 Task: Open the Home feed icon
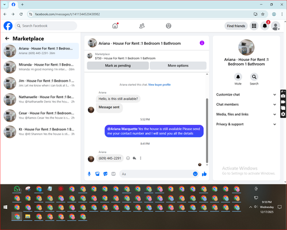(115, 26)
